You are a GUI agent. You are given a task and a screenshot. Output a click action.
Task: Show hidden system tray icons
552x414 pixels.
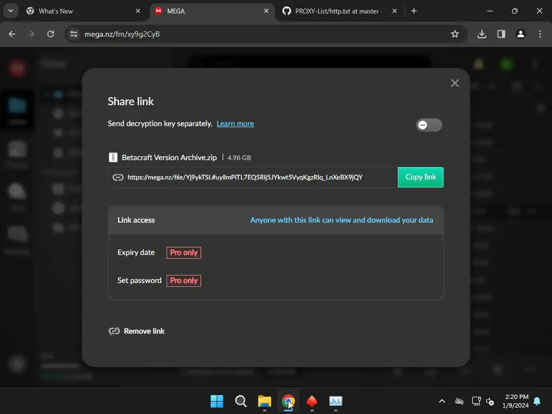(442, 401)
